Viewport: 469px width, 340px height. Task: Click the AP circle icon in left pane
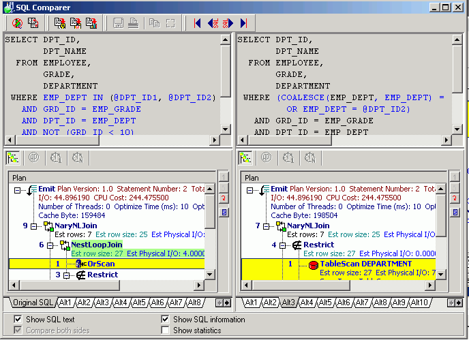[34, 157]
